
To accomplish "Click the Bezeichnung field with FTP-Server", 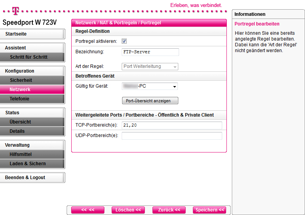I will (150, 52).
